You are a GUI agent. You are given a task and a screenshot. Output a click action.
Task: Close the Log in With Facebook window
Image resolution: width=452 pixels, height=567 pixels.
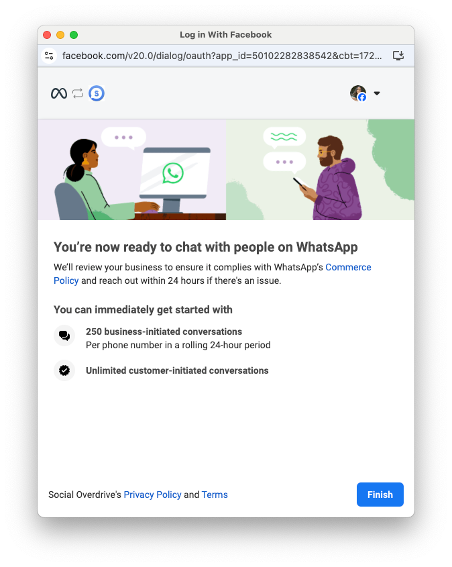pyautogui.click(x=47, y=35)
